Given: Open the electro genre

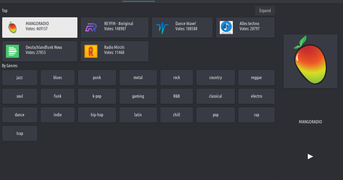Looking at the screenshot, I should [x=256, y=96].
